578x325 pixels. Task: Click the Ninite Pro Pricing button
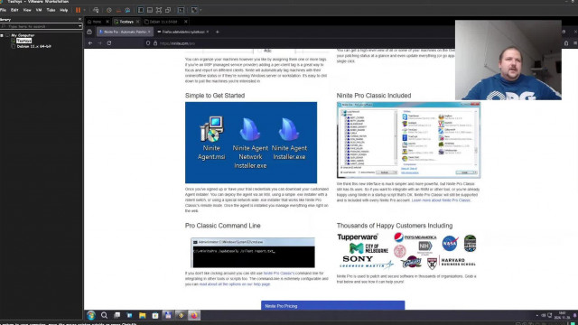point(333,305)
